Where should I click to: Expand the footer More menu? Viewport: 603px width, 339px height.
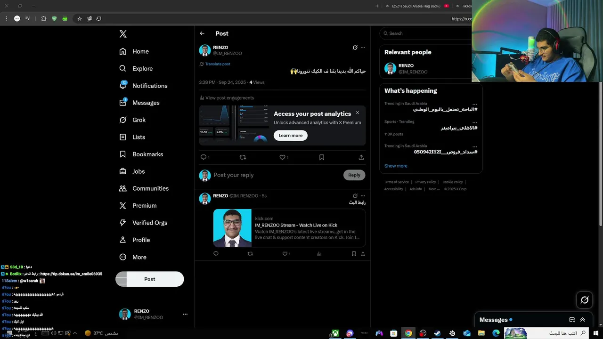[434, 189]
